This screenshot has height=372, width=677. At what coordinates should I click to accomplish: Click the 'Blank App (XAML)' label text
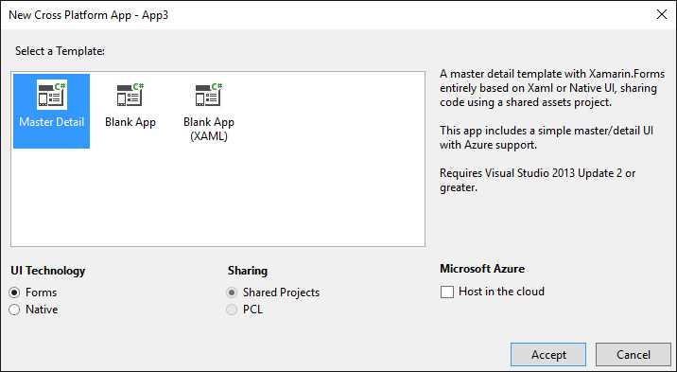tap(209, 129)
